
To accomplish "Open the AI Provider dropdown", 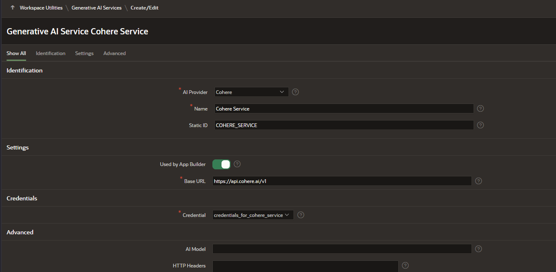I will click(251, 92).
